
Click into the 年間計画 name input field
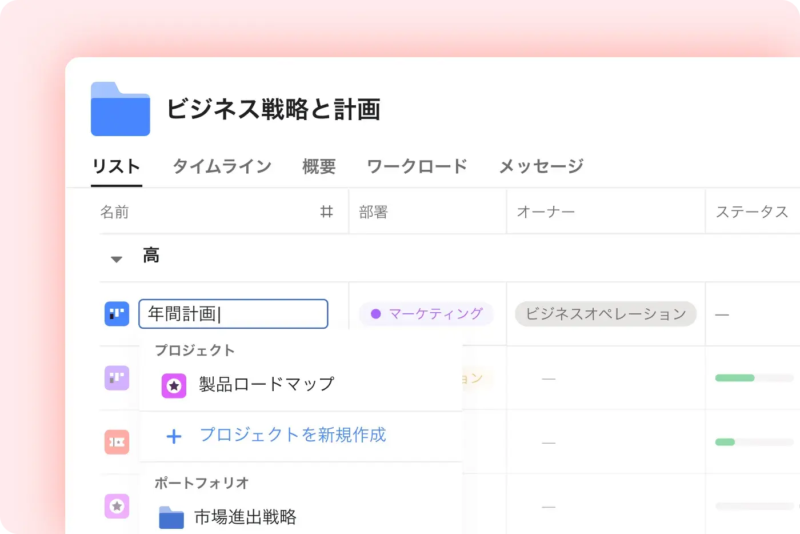tap(233, 314)
